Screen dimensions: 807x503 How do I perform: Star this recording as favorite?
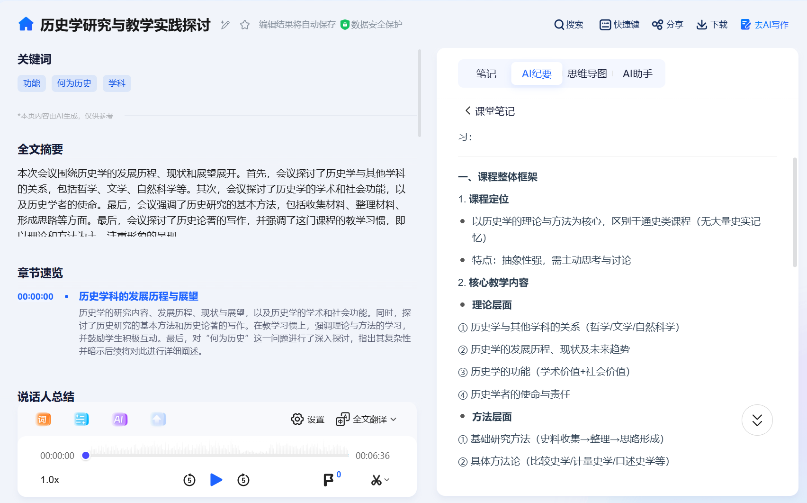click(x=245, y=25)
